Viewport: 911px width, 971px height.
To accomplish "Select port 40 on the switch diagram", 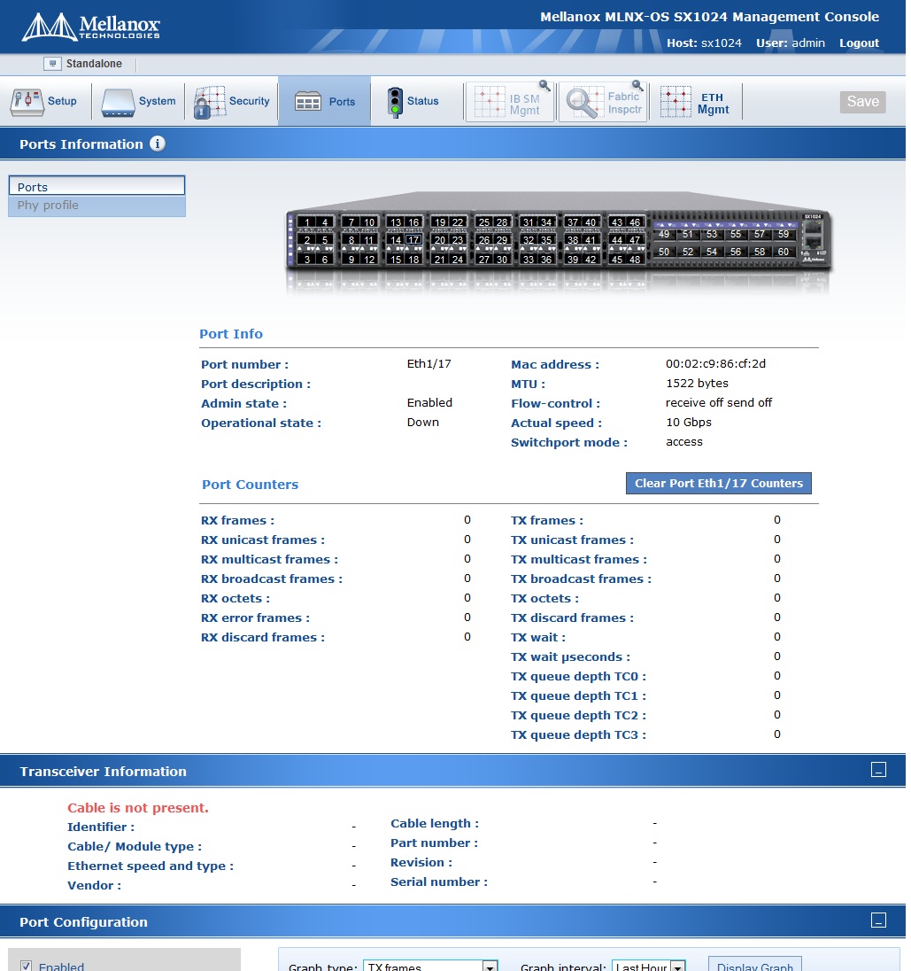I will (x=591, y=222).
